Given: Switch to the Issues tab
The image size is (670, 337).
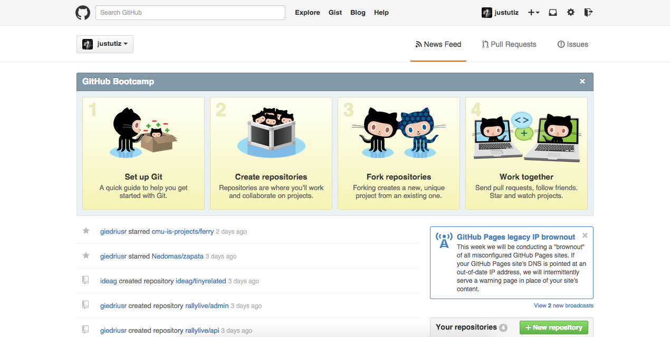Looking at the screenshot, I should click(x=573, y=45).
